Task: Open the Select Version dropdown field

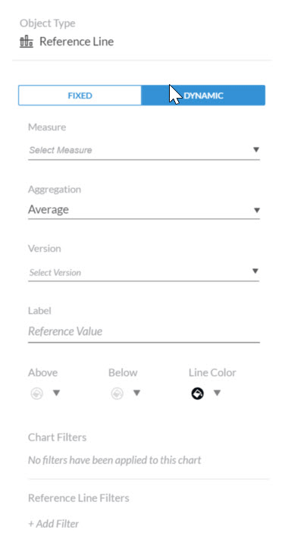Action: pyautogui.click(x=144, y=272)
